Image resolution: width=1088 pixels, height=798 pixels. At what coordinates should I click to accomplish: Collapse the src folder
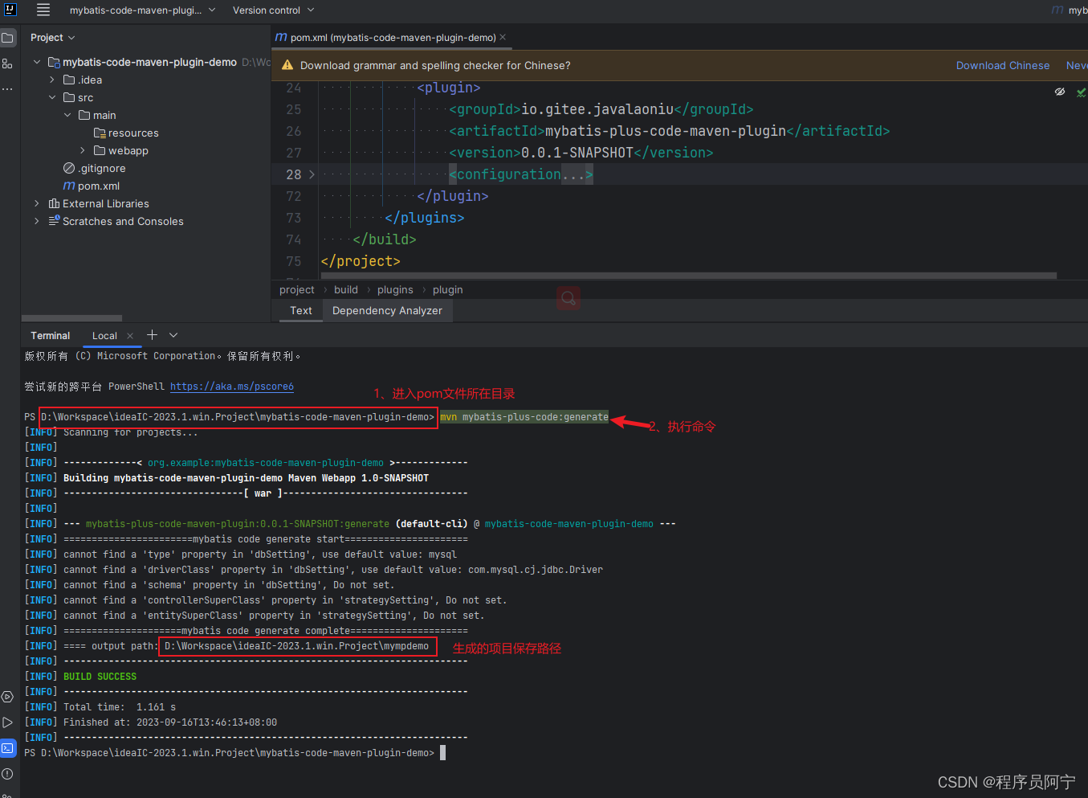(x=52, y=97)
